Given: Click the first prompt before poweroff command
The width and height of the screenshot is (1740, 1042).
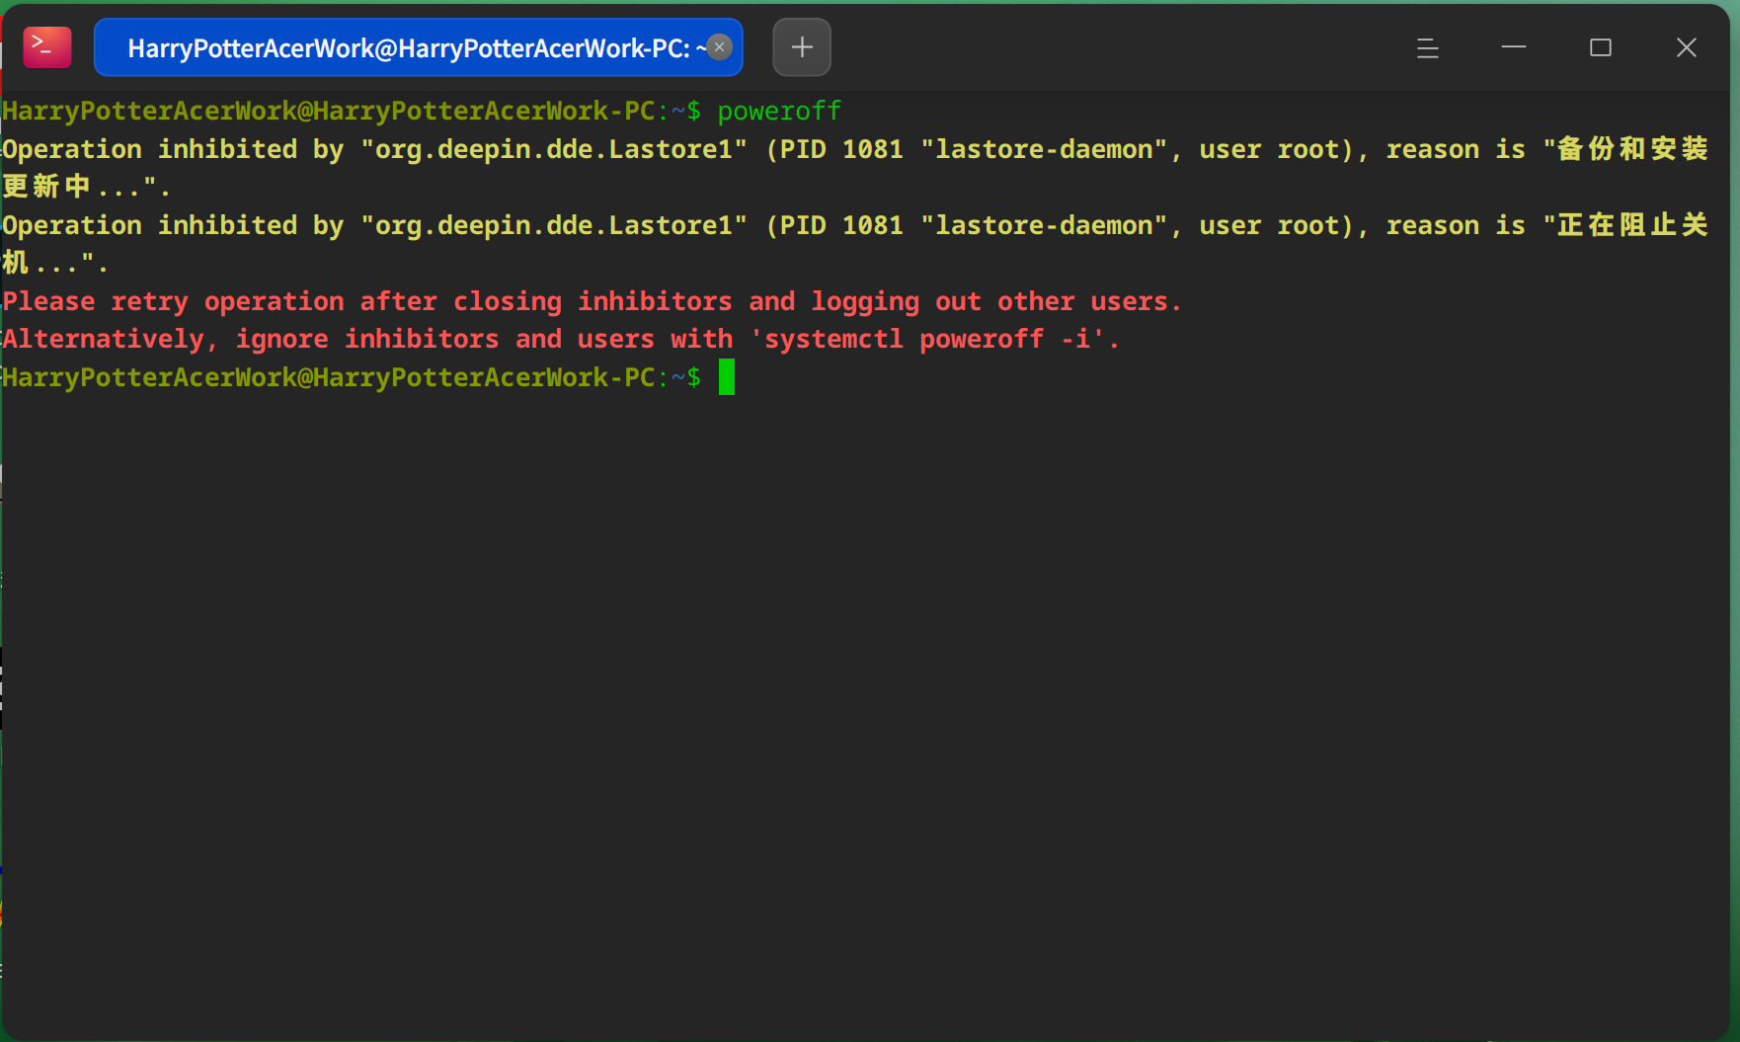Looking at the screenshot, I should (x=352, y=112).
